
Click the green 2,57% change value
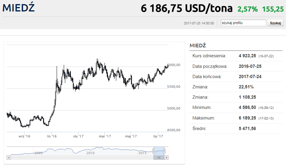pos(248,9)
